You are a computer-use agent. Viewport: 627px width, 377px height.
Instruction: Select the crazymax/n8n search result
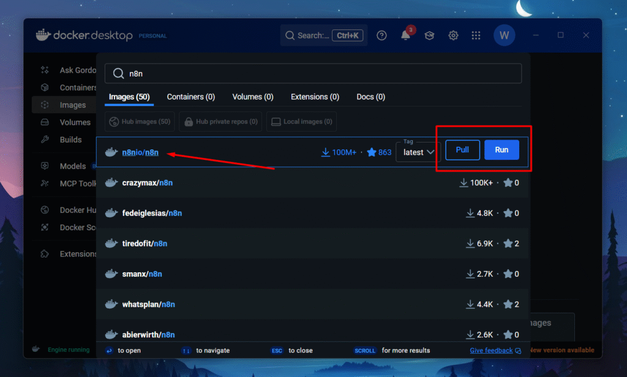coord(142,182)
